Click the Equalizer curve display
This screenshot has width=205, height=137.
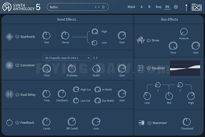[x=185, y=68]
